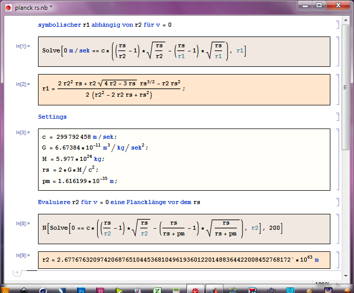Screen dimensions: 354x293
Task: Select the cell bracket of the Solve input In[1]
Action: click(x=337, y=51)
